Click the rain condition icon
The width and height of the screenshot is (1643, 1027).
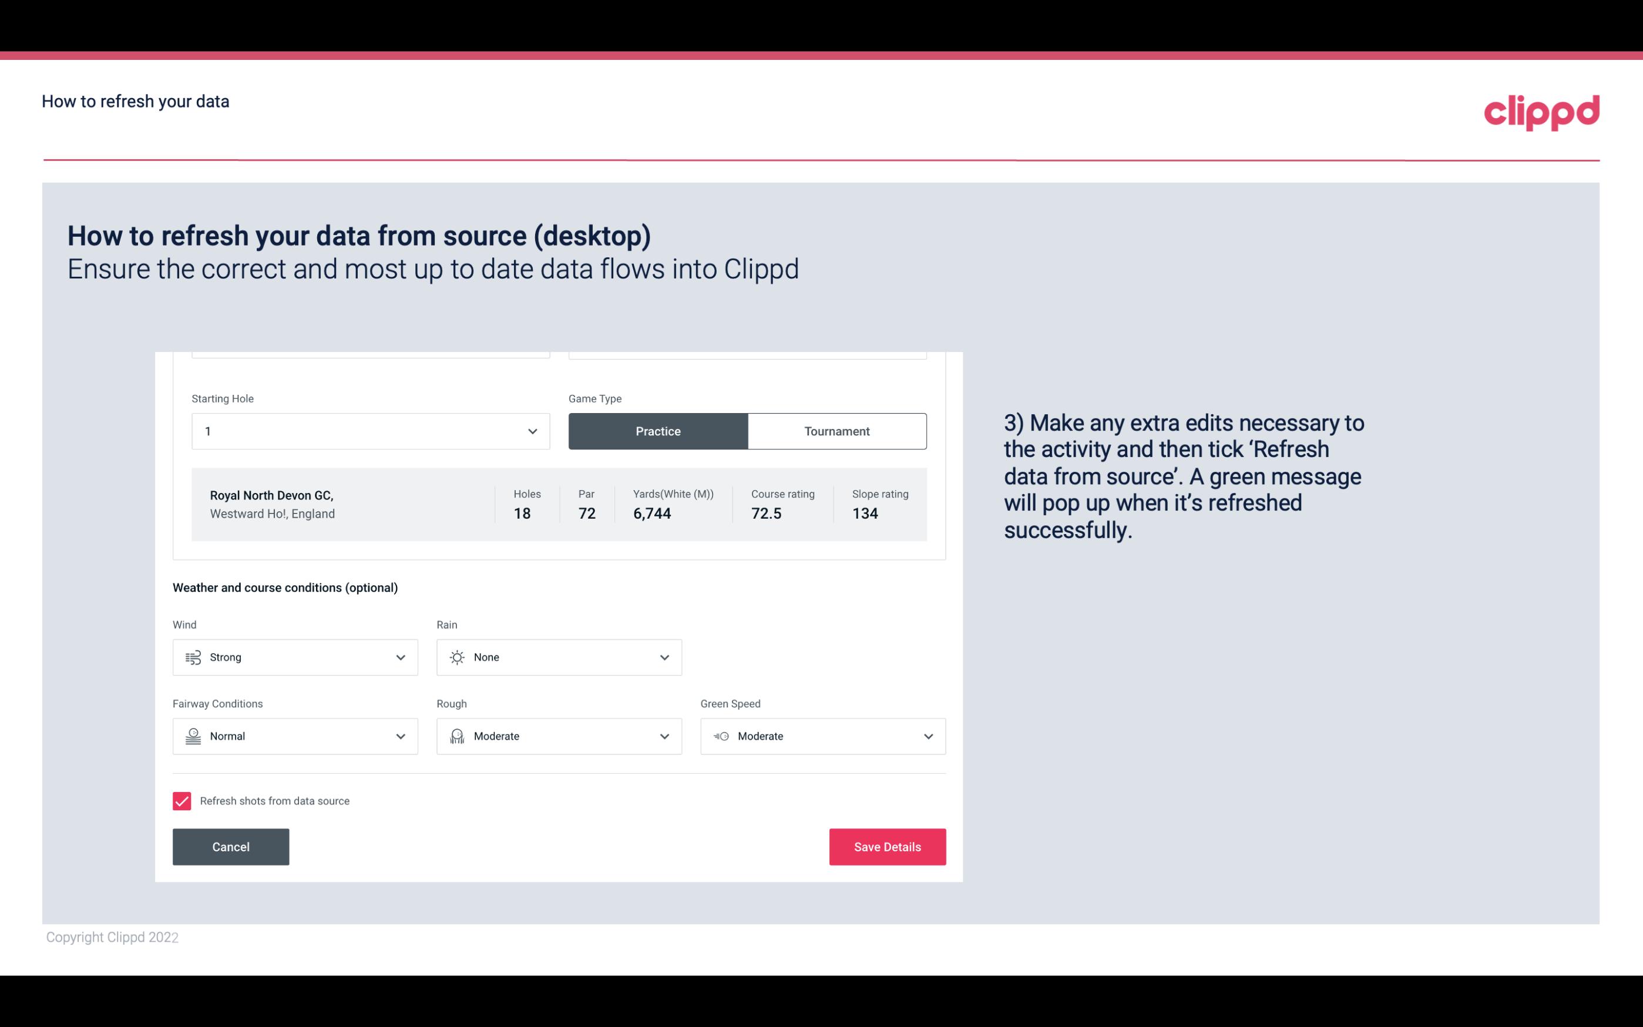[x=456, y=657]
